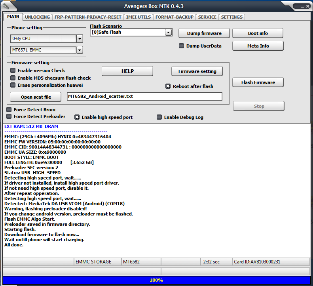Open the SERVICE tab

(x=207, y=17)
